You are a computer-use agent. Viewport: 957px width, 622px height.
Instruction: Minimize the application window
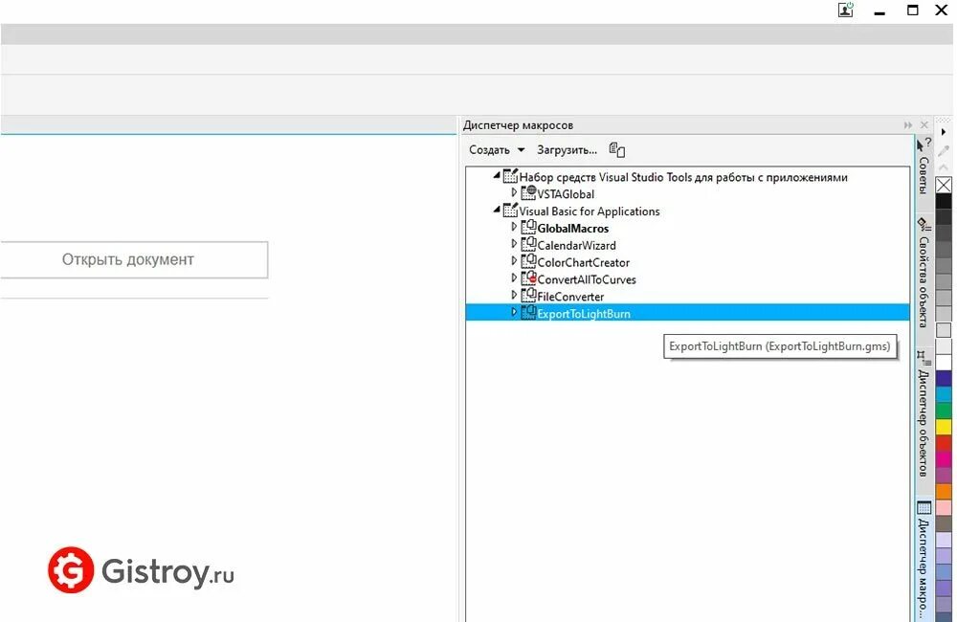879,11
